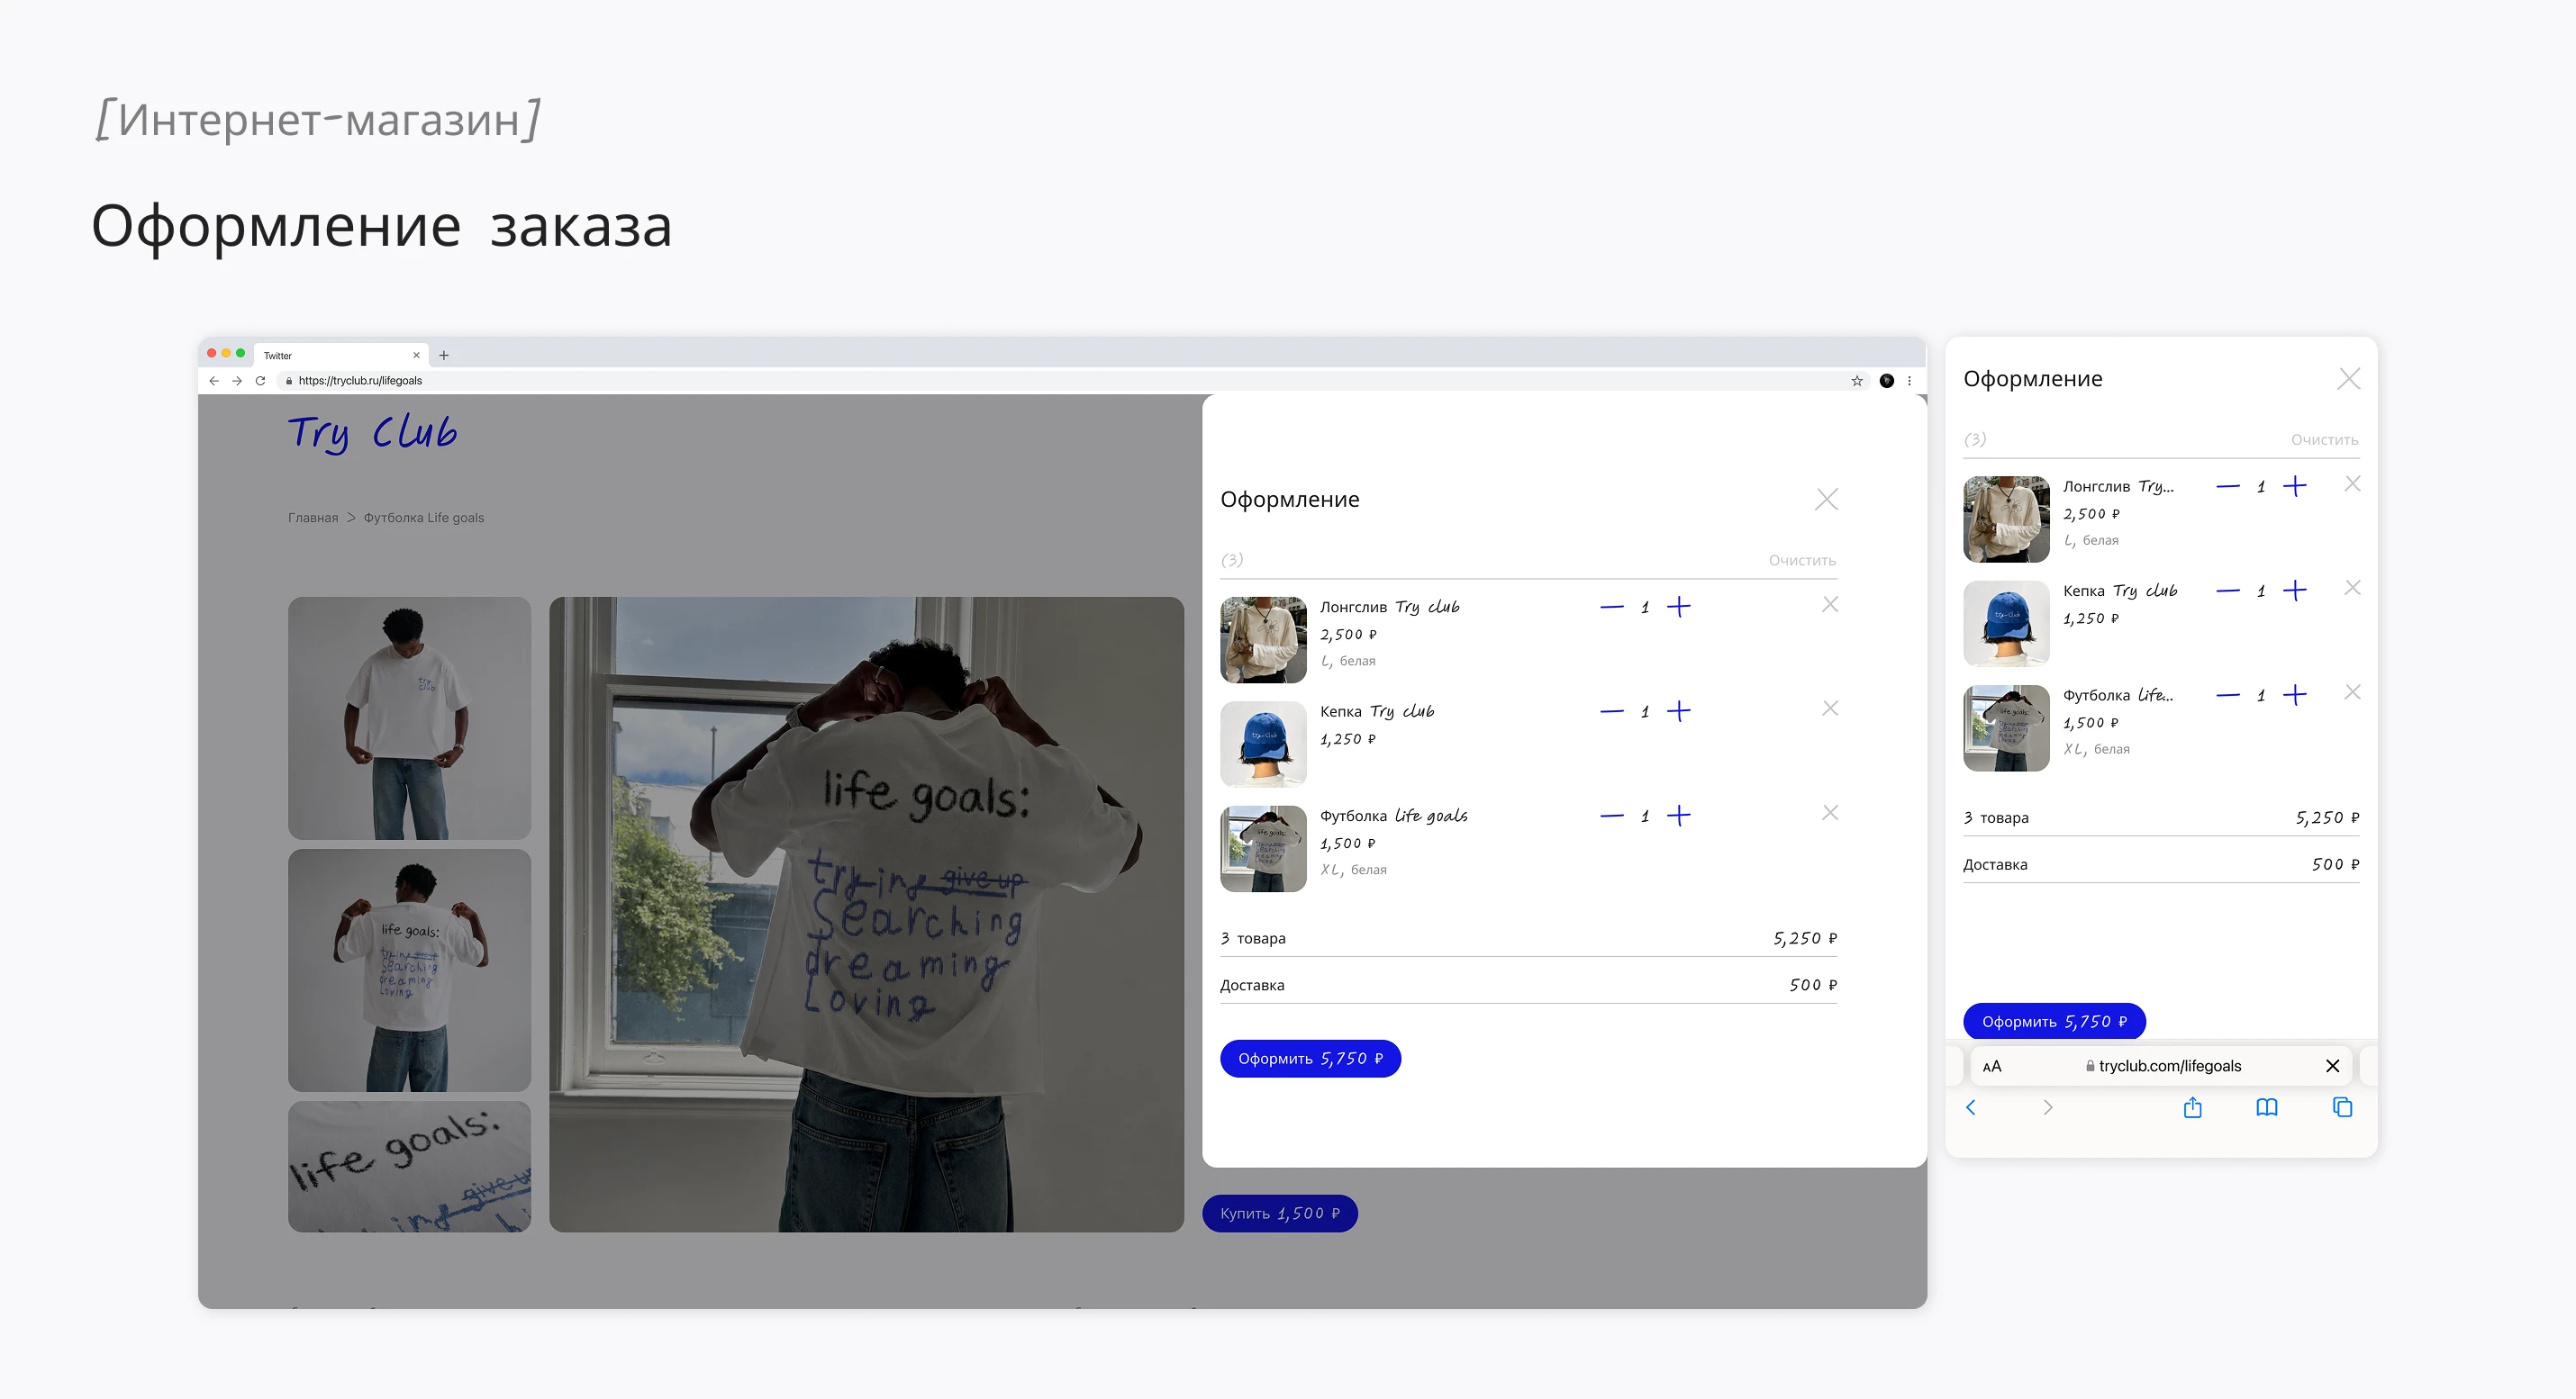Decrease Футболка Life goals quantity in desktop cart
The width and height of the screenshot is (2576, 1399).
click(1611, 816)
